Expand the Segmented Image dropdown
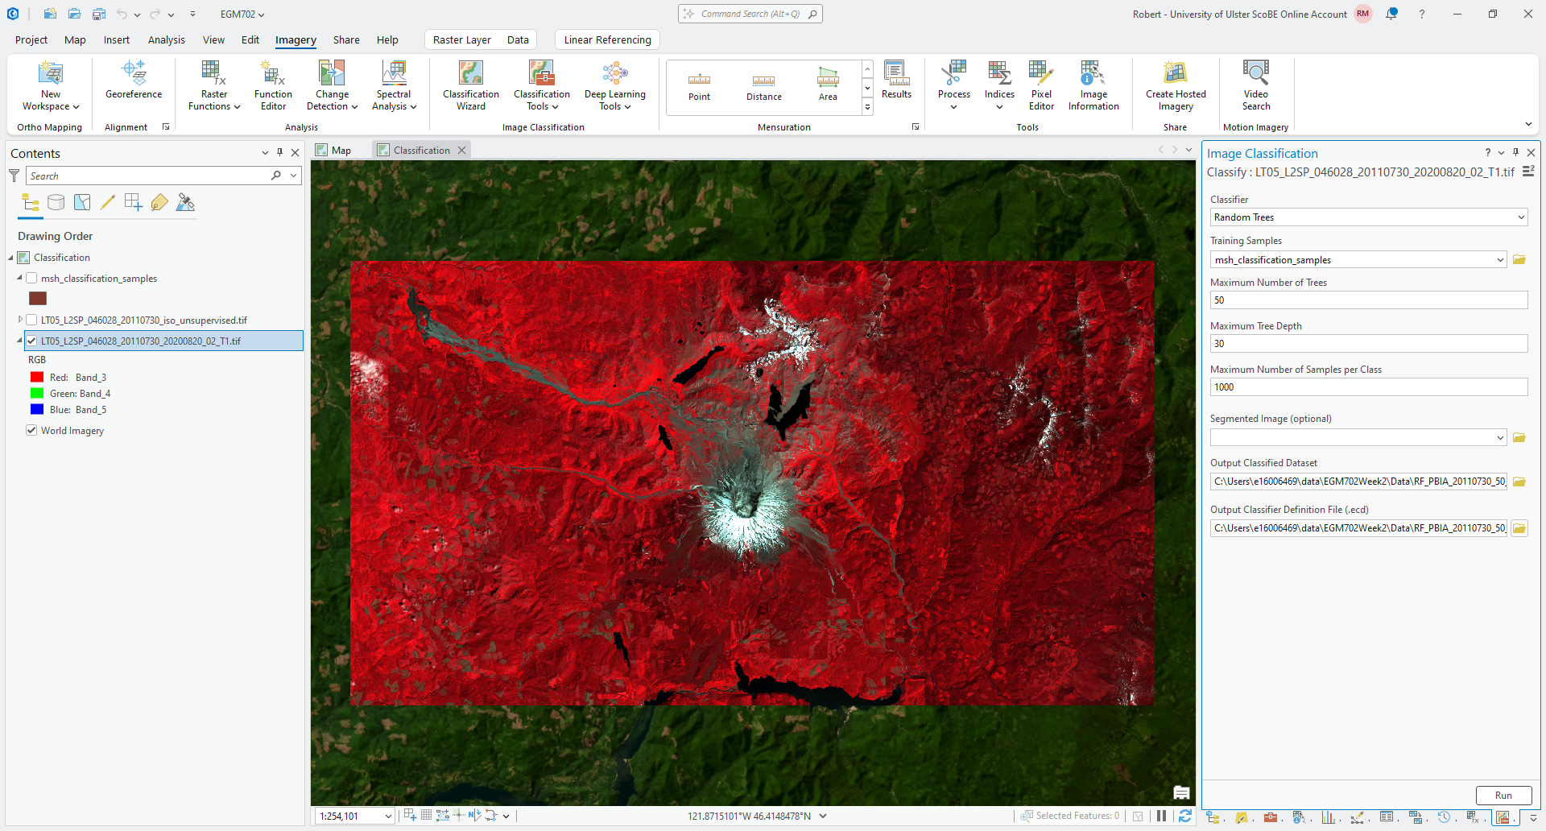 coord(1500,438)
